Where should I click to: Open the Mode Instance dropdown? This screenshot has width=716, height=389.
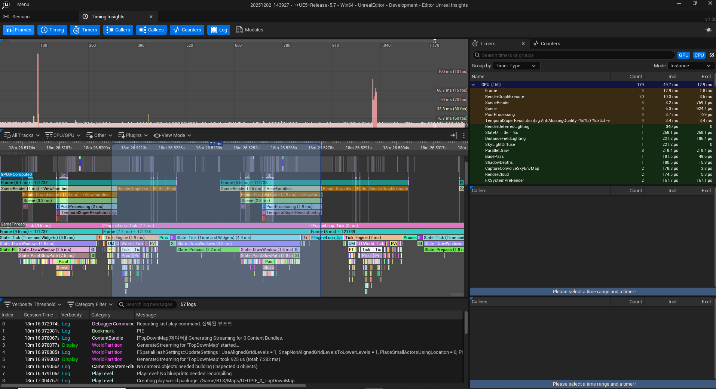pyautogui.click(x=691, y=66)
